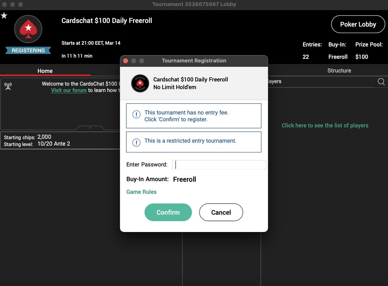Click the PokerStars logo in registration dialog
The height and width of the screenshot is (286, 388).
tap(140, 83)
